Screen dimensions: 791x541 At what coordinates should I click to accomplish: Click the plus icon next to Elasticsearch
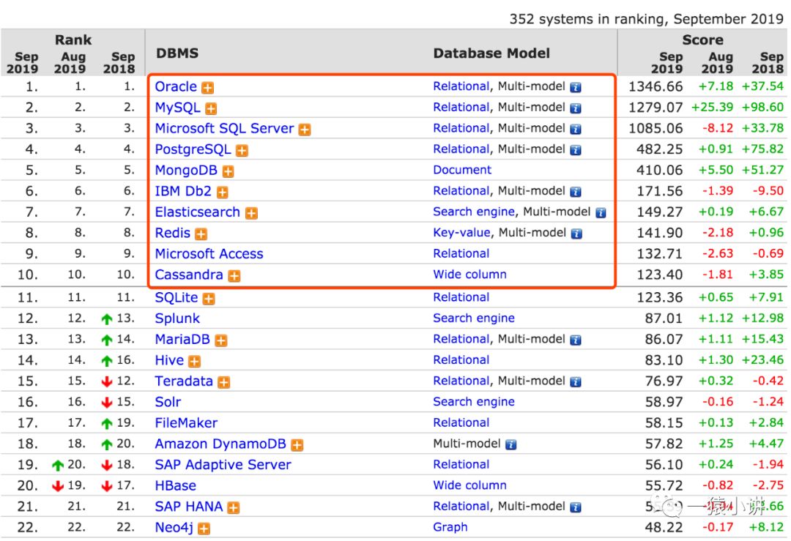coord(251,213)
